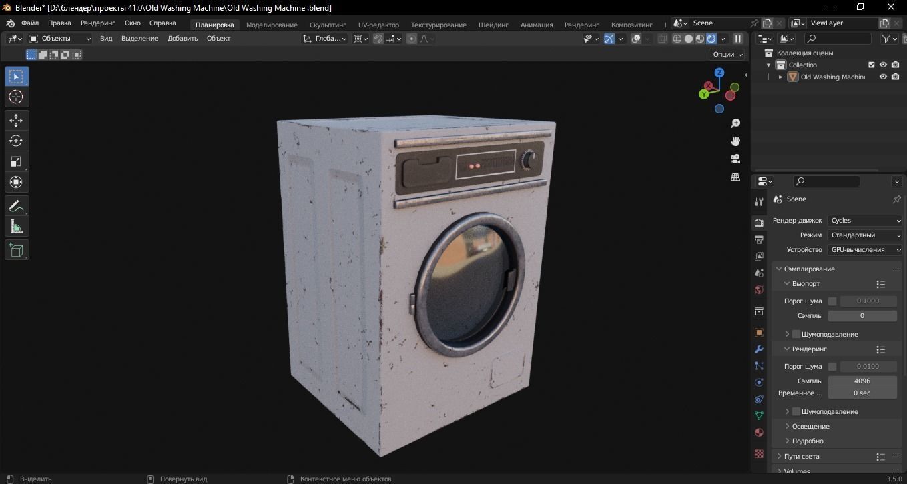Select the Select Box tool in the toolbar
Viewport: 907px width, 484px height.
[x=16, y=76]
